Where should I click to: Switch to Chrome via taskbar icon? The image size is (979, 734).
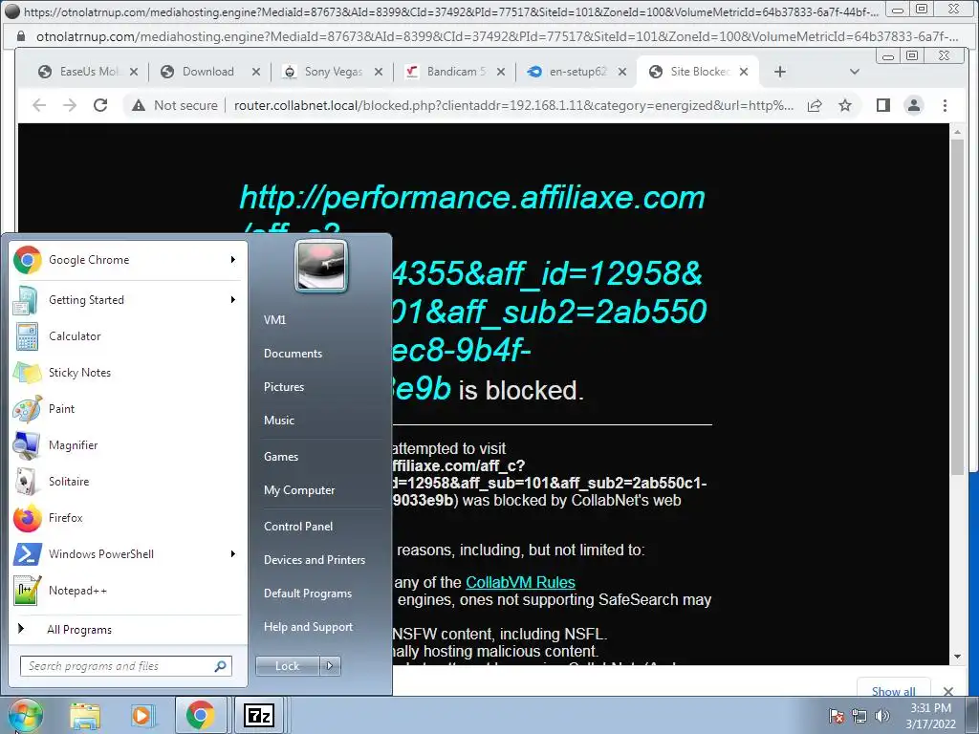tap(200, 715)
